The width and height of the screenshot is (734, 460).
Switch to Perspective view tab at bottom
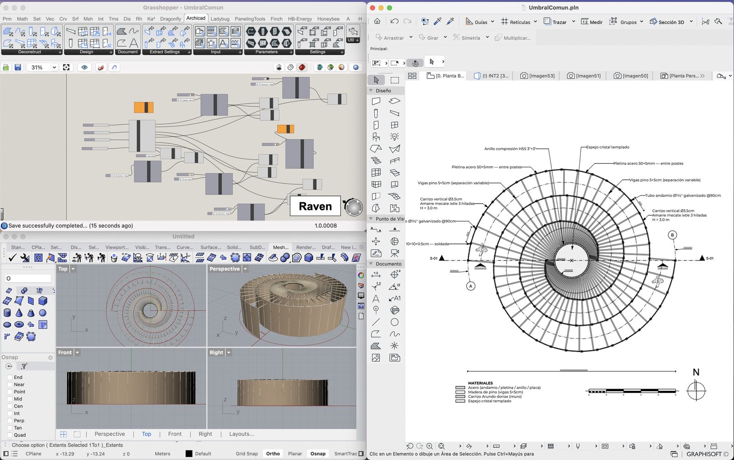coord(110,434)
